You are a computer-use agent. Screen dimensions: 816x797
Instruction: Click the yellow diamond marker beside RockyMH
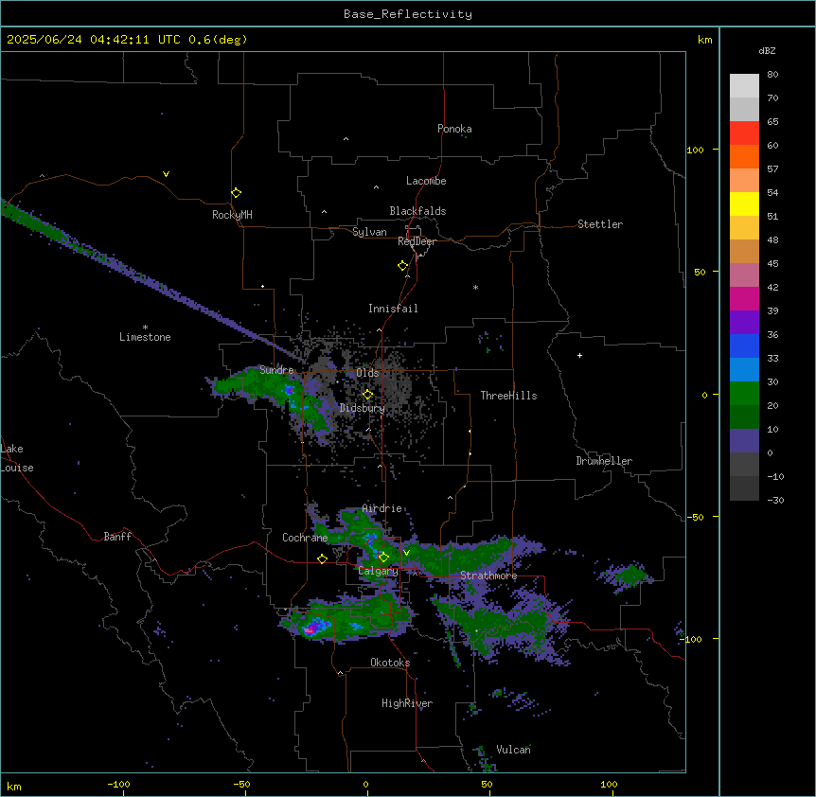click(236, 193)
